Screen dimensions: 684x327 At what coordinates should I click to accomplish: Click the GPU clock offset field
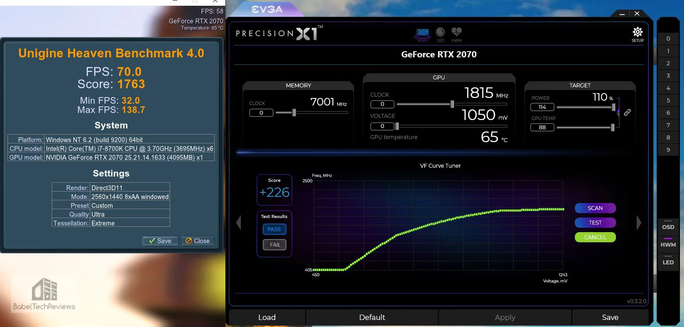click(382, 105)
